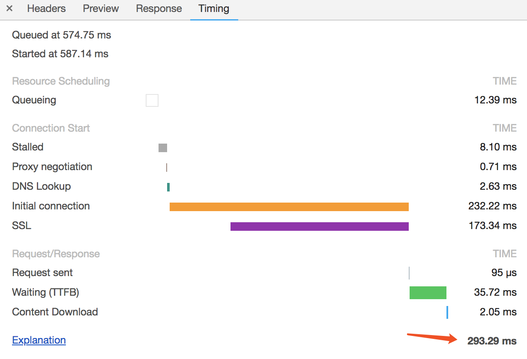Click the white Queueing bar box

152,100
